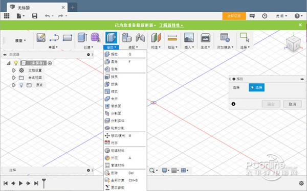This screenshot has height=191, width=307.
Task: Expand the Named Views tree node
Action: (x=14, y=78)
